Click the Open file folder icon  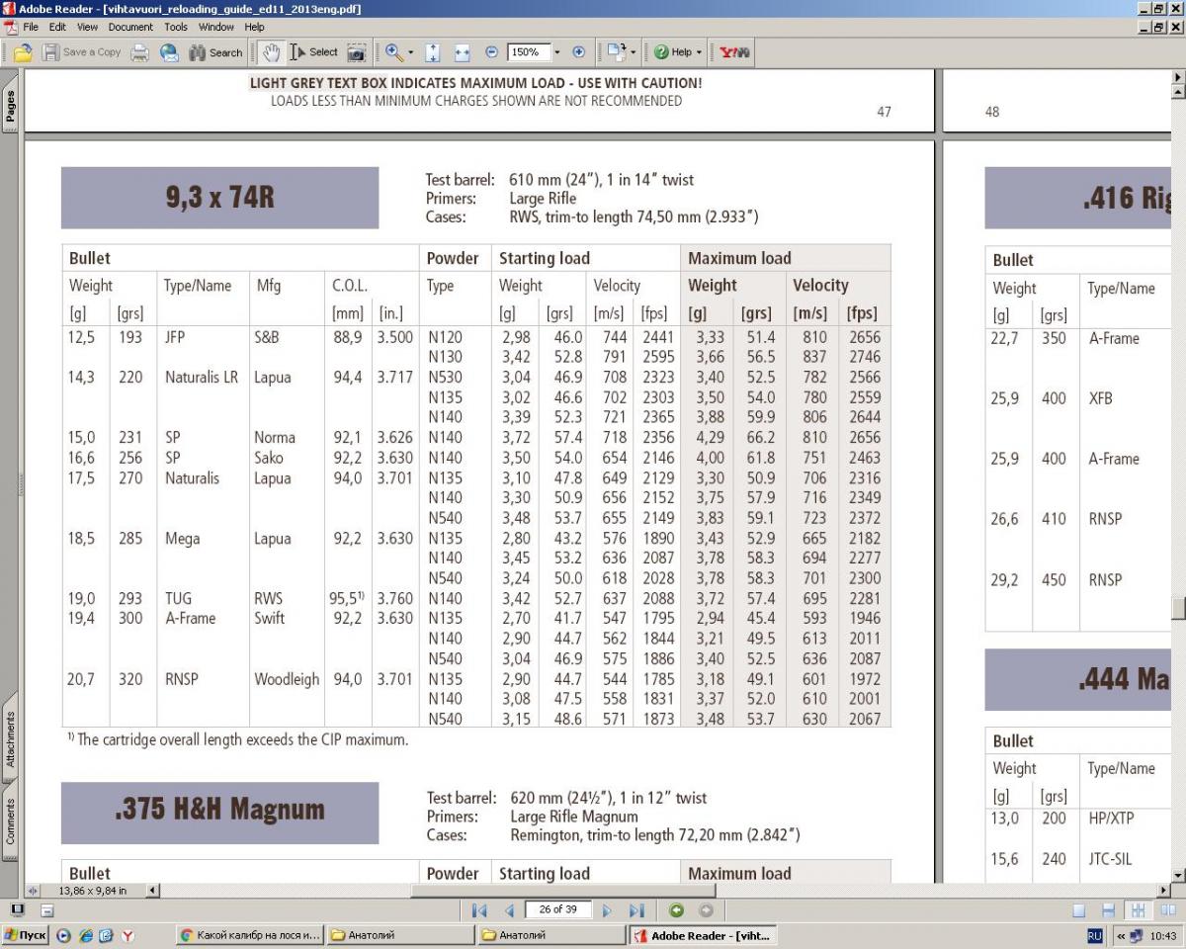(x=21, y=52)
